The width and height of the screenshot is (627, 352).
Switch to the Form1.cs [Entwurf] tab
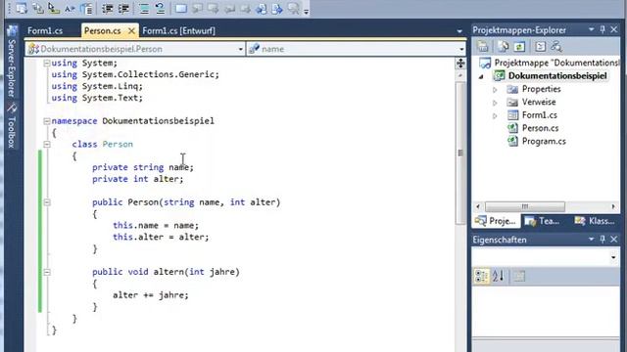tap(178, 30)
